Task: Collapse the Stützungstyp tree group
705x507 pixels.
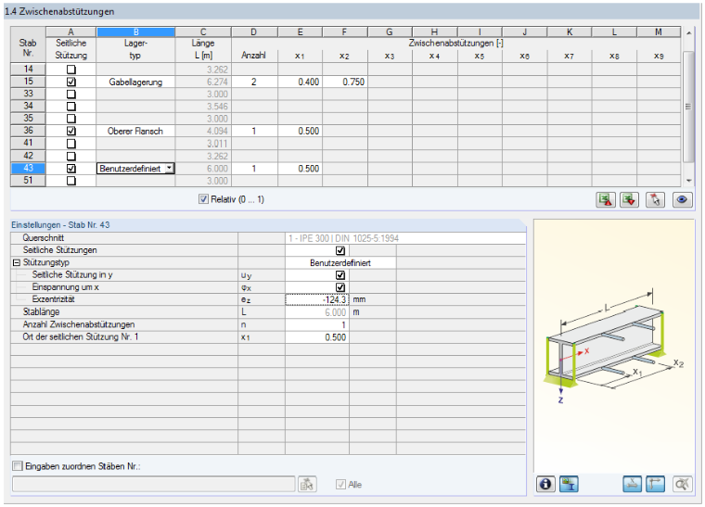Action: 17,262
